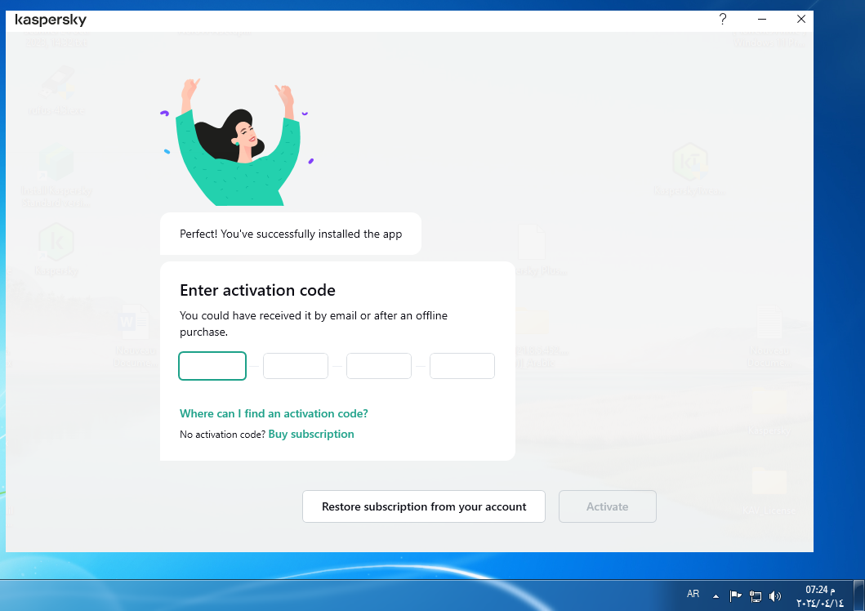The height and width of the screenshot is (611, 865).
Task: Close the Kaspersky activation window
Action: (801, 20)
